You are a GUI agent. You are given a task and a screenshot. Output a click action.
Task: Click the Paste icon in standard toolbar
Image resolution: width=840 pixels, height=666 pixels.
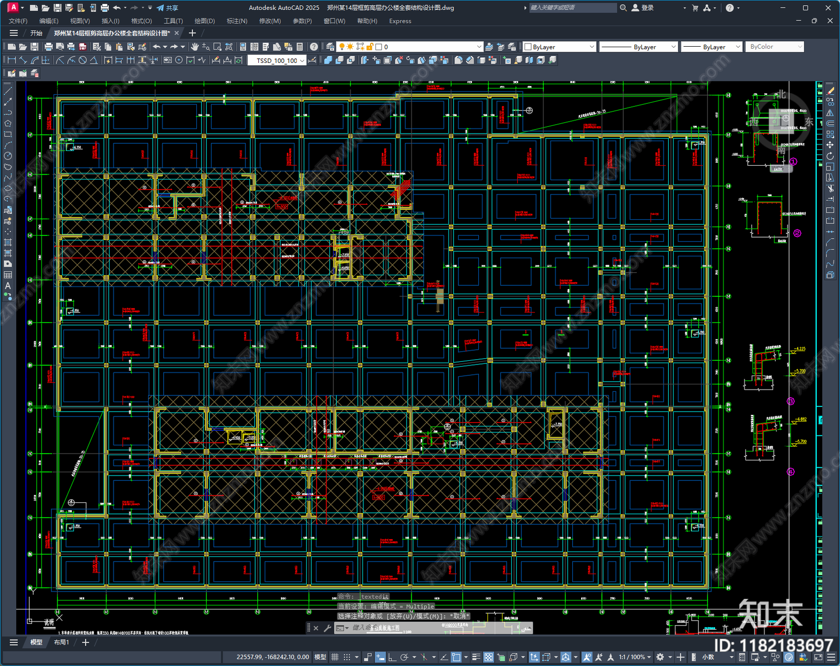(119, 47)
